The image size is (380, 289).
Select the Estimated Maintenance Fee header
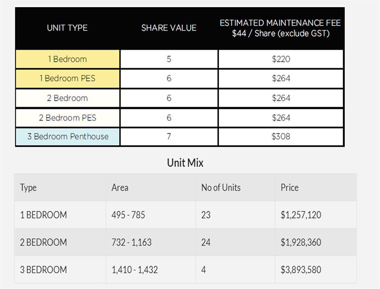[x=280, y=28]
